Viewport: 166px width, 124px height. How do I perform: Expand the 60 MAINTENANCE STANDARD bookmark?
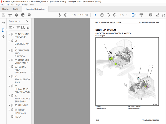pyautogui.click(x=9, y=96)
